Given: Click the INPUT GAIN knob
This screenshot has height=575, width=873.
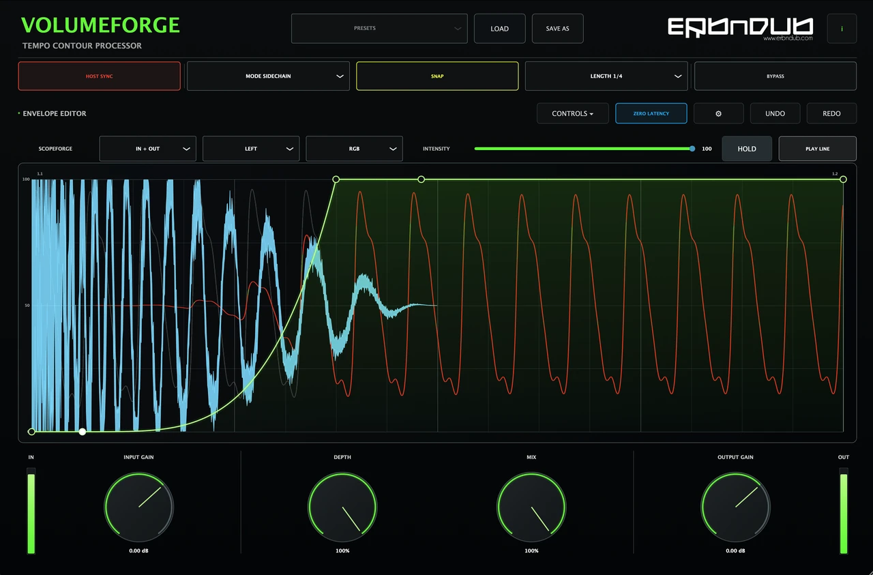Looking at the screenshot, I should click(x=138, y=507).
